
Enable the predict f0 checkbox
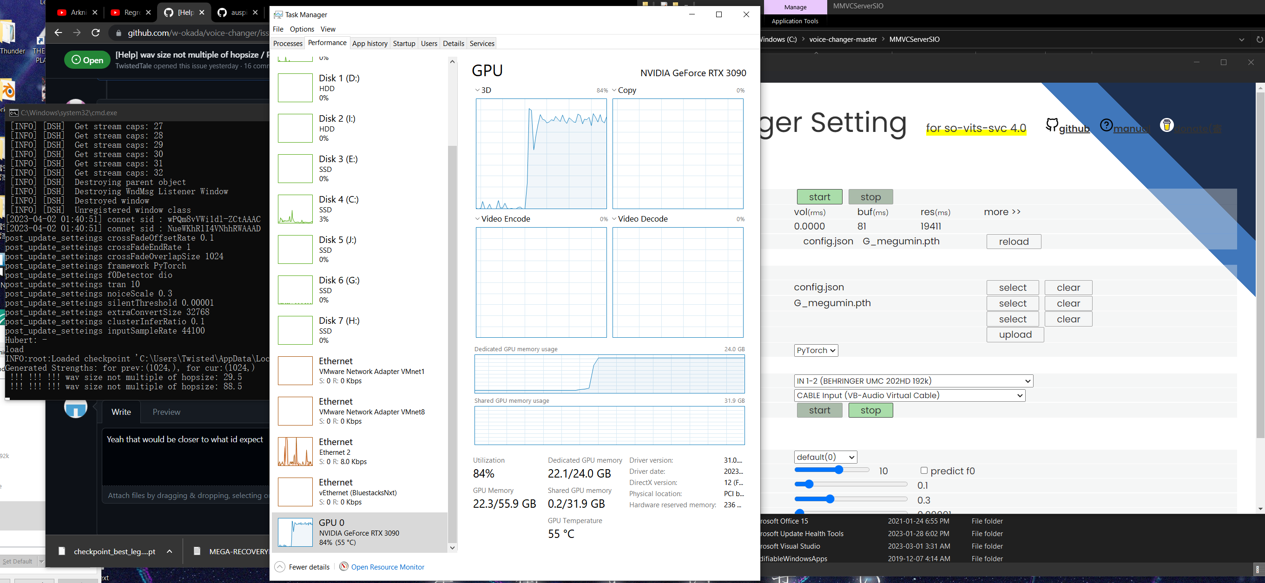click(x=924, y=470)
